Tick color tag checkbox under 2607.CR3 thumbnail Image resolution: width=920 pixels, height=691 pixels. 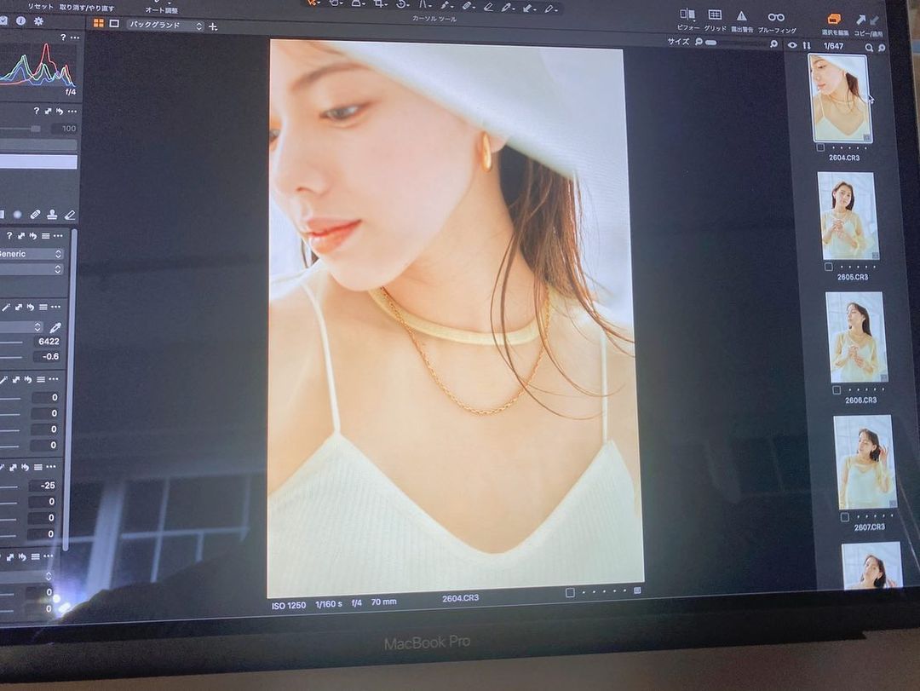pyautogui.click(x=845, y=517)
